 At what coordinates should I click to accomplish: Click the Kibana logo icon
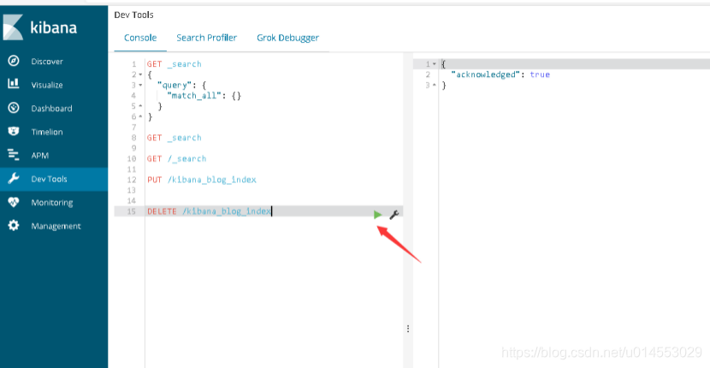(13, 27)
